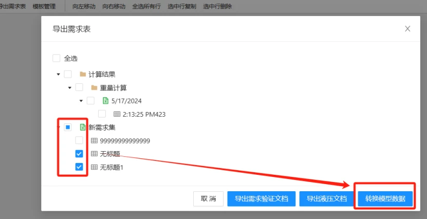Check the 重量计算 checkbox

[x=79, y=87]
